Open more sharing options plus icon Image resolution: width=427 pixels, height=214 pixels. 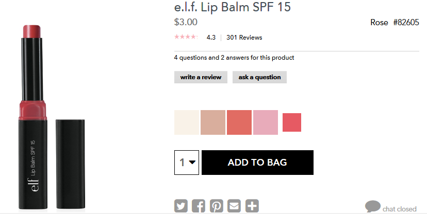pyautogui.click(x=252, y=206)
